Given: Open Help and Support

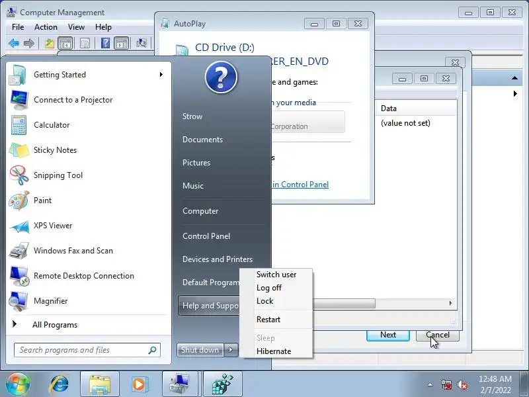Looking at the screenshot, I should pos(210,306).
